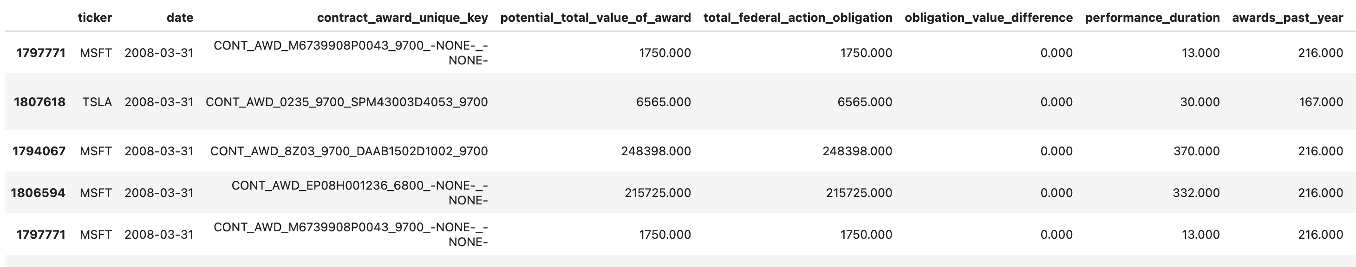Select the awards_past_year column header
Screen dimensions: 1356x267
tap(1287, 18)
